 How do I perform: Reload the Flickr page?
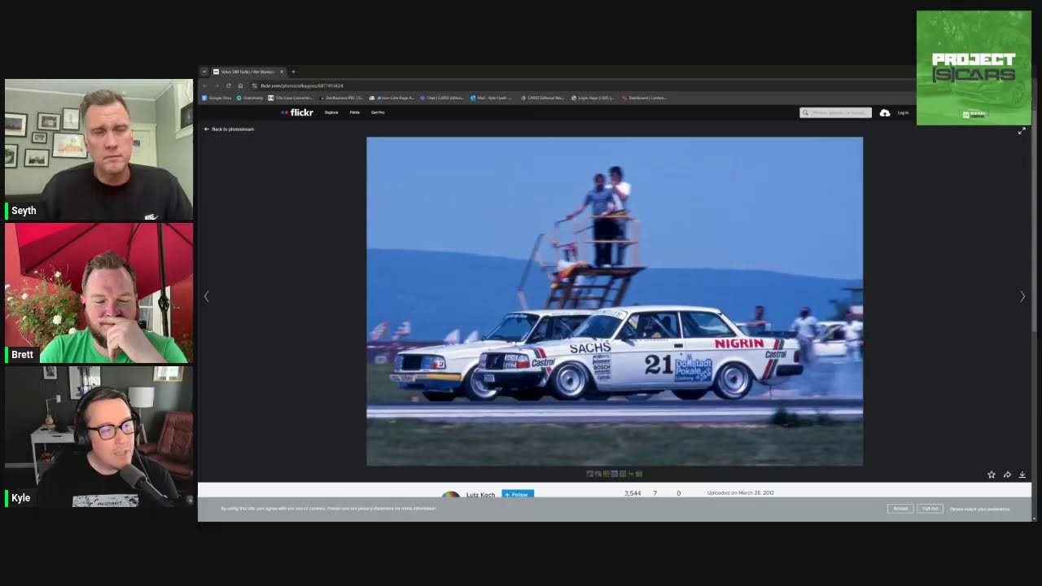pyautogui.click(x=229, y=85)
